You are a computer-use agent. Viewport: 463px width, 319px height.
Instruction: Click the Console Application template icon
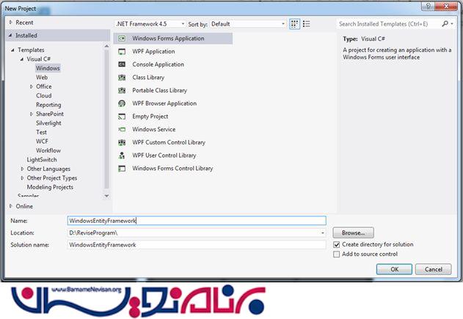[122, 65]
